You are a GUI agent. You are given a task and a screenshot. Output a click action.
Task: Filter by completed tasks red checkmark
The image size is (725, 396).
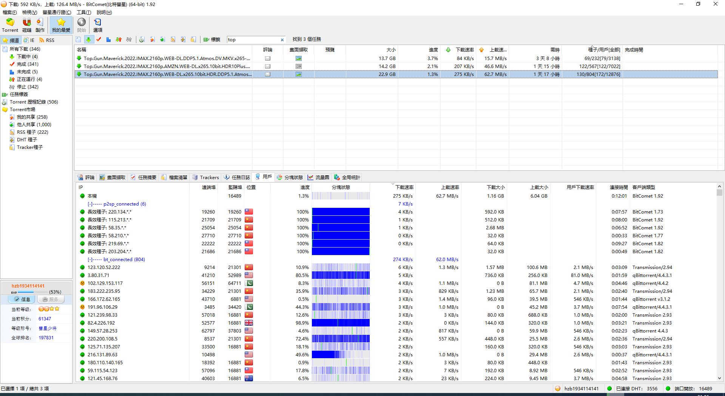[99, 39]
